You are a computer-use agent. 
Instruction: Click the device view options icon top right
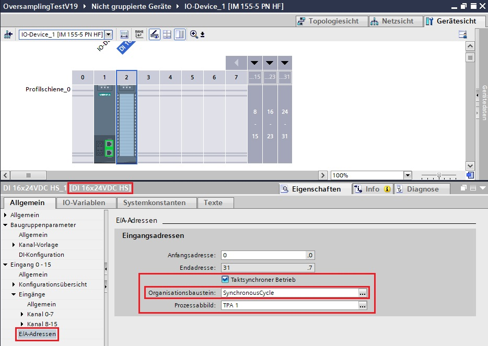point(463,34)
